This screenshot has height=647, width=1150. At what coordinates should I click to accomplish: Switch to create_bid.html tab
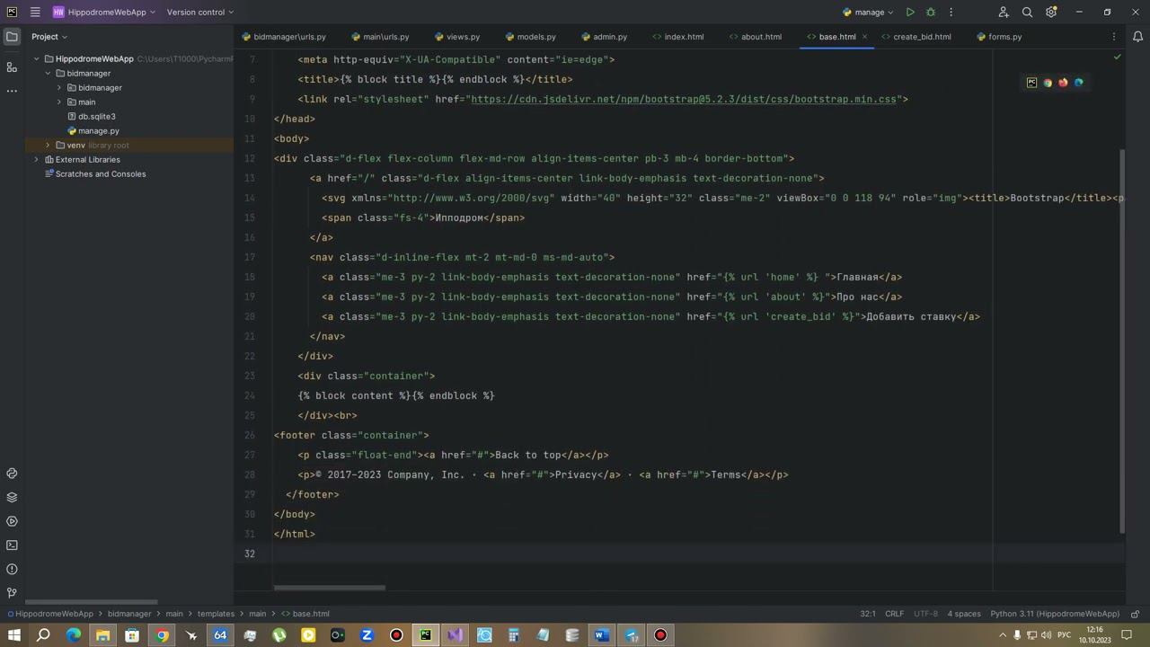tap(916, 37)
